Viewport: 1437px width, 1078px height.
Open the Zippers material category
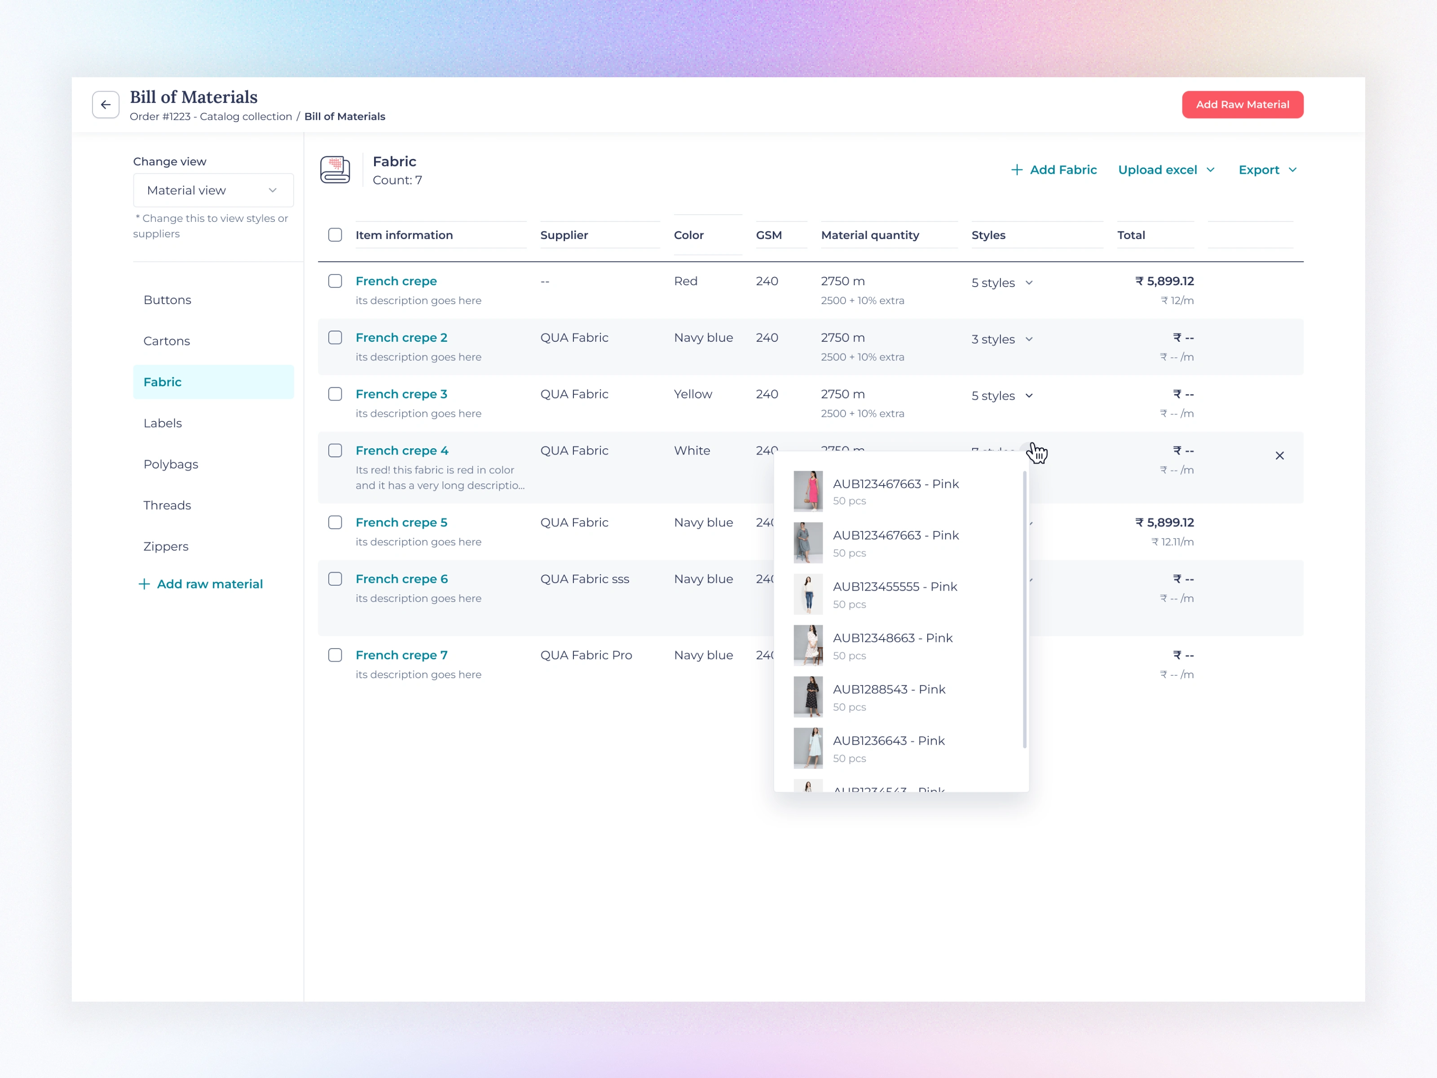pyautogui.click(x=166, y=547)
